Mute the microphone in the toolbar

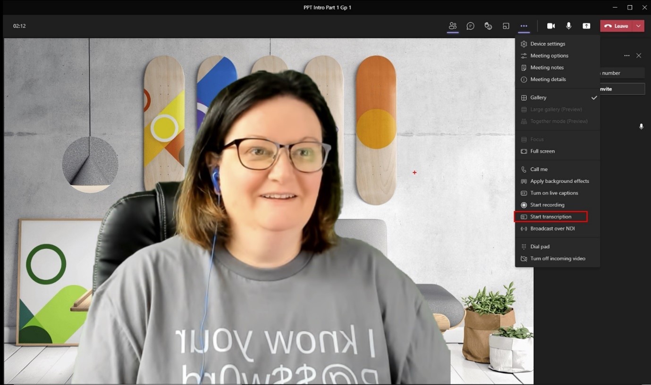click(568, 26)
